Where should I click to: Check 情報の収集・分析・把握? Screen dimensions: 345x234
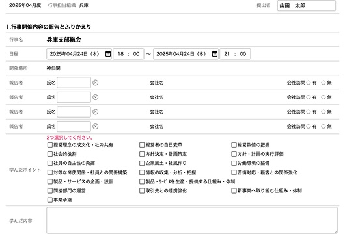(x=142, y=172)
